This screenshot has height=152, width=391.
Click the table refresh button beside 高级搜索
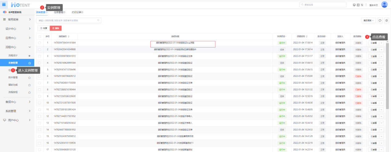coord(380,20)
